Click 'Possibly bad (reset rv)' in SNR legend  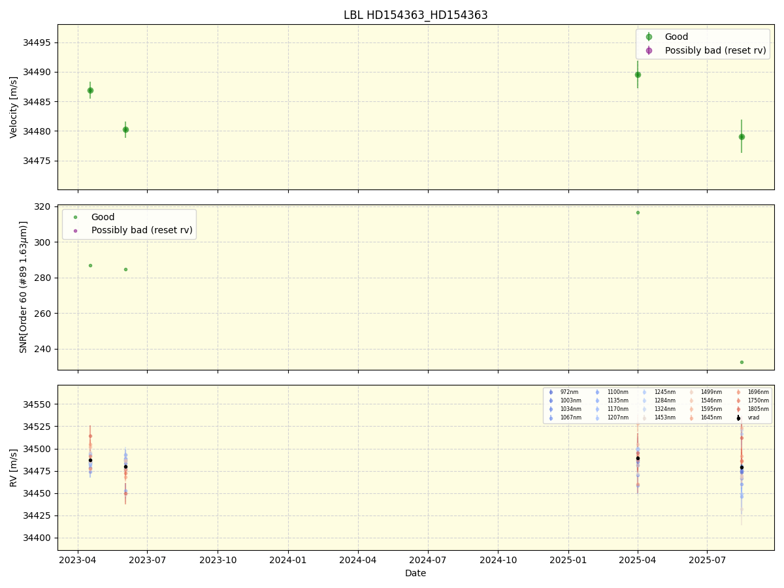142,230
